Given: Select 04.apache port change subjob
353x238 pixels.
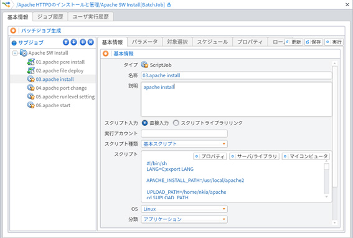Looking at the screenshot, I should coord(61,88).
